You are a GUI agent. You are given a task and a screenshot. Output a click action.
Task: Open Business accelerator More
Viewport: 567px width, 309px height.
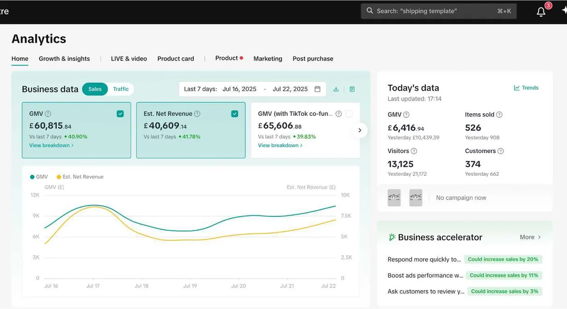click(531, 237)
